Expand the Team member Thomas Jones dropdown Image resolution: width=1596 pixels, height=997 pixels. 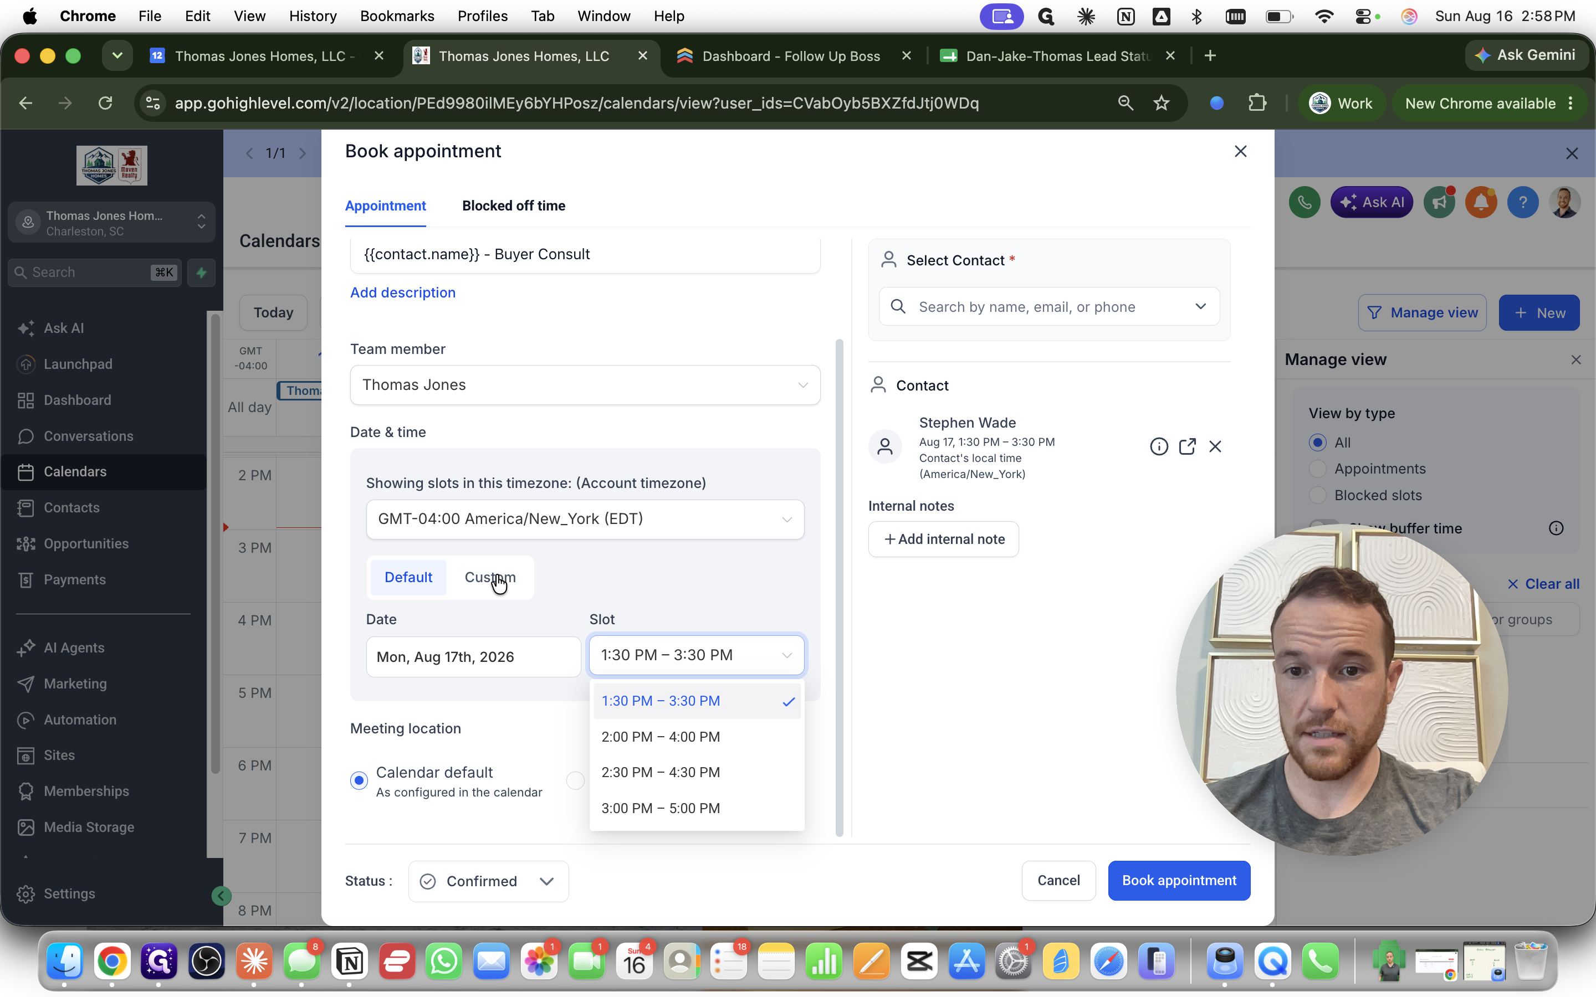click(585, 385)
